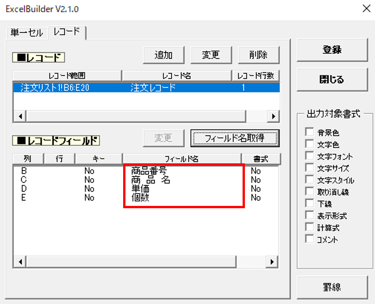Check the 取り消し線 option
This screenshot has height=304, width=375.
pos(309,192)
